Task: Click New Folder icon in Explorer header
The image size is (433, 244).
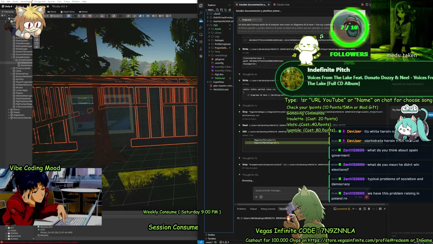Action: point(221,10)
